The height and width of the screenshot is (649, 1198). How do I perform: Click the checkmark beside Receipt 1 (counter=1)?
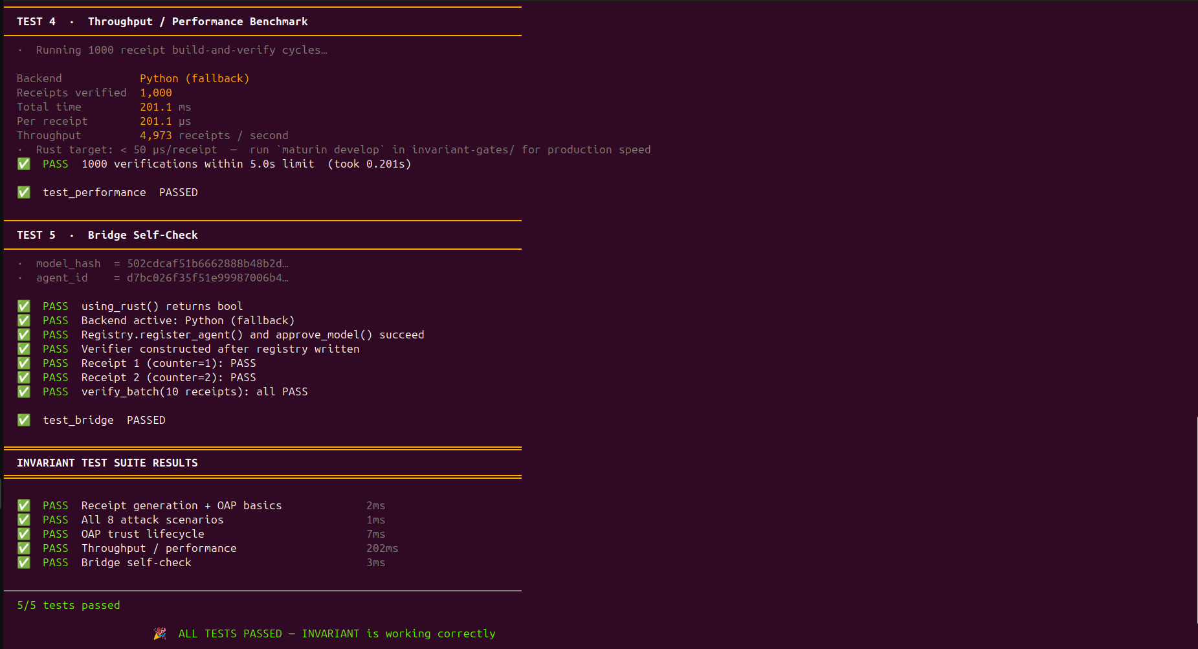pos(23,363)
